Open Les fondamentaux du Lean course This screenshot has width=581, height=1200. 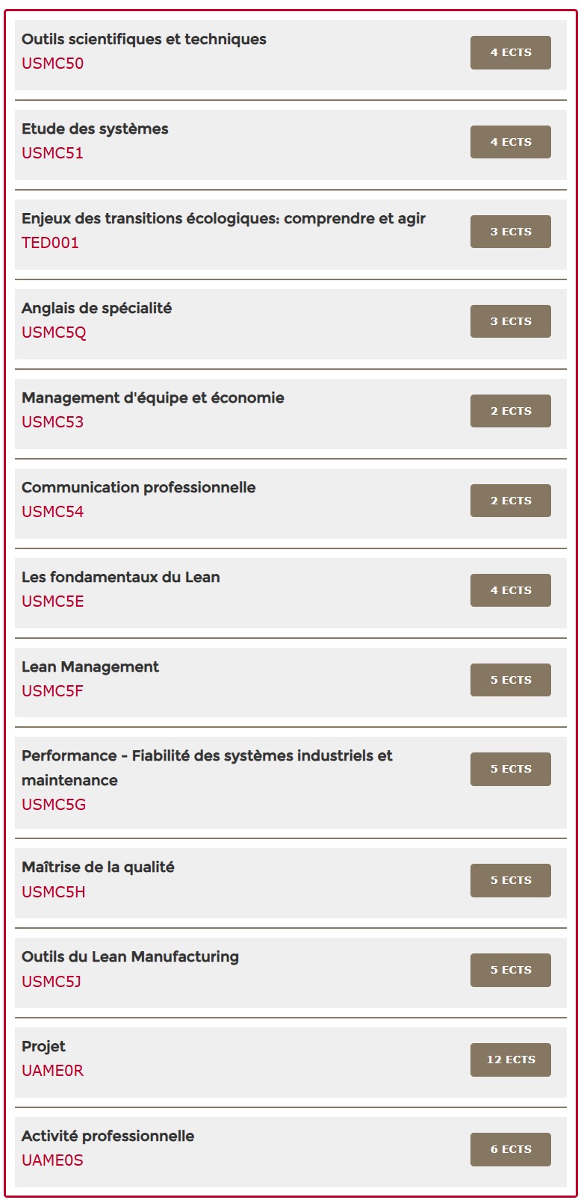click(120, 578)
